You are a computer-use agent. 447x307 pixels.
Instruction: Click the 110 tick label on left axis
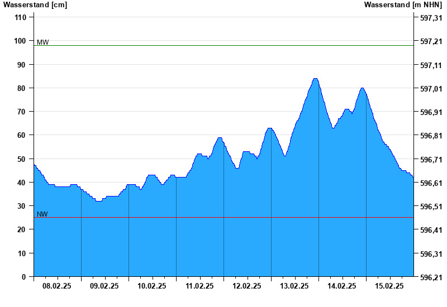coord(20,18)
